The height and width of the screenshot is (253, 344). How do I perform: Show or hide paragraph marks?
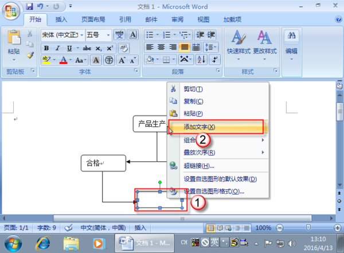click(214, 60)
